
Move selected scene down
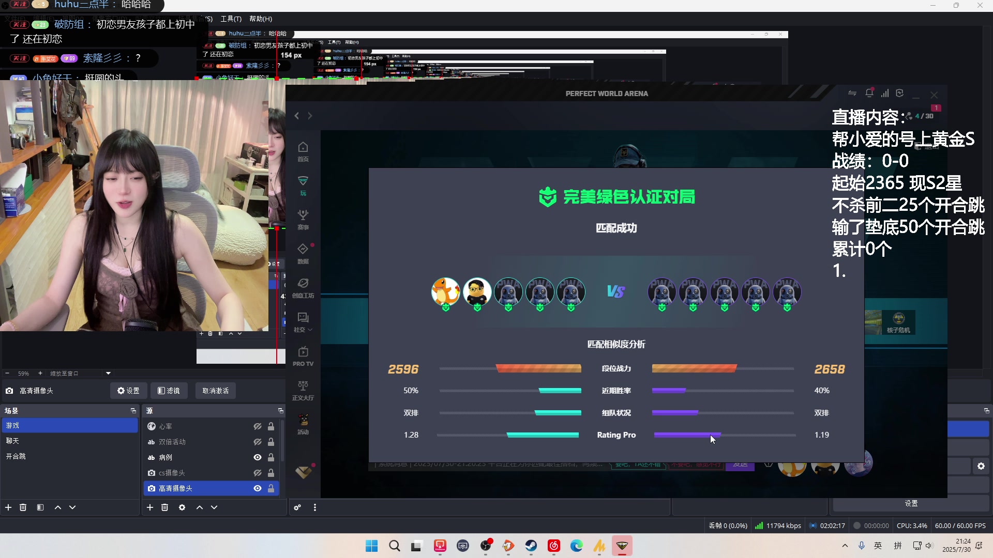72,507
